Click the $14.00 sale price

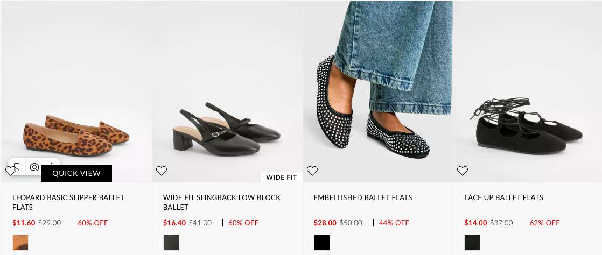tap(475, 223)
